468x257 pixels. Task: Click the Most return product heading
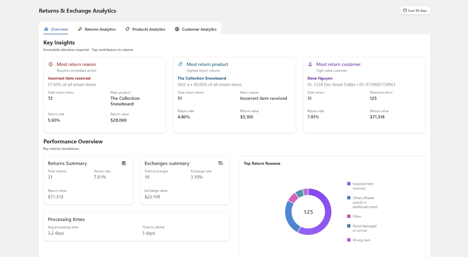[x=207, y=64]
